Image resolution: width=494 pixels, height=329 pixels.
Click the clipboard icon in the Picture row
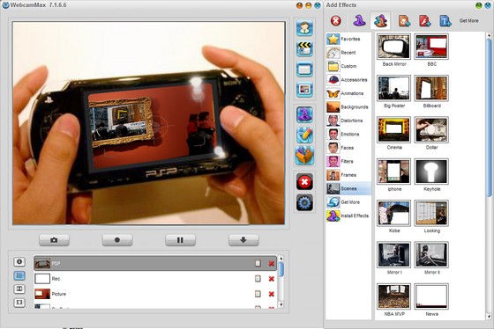[x=258, y=294]
